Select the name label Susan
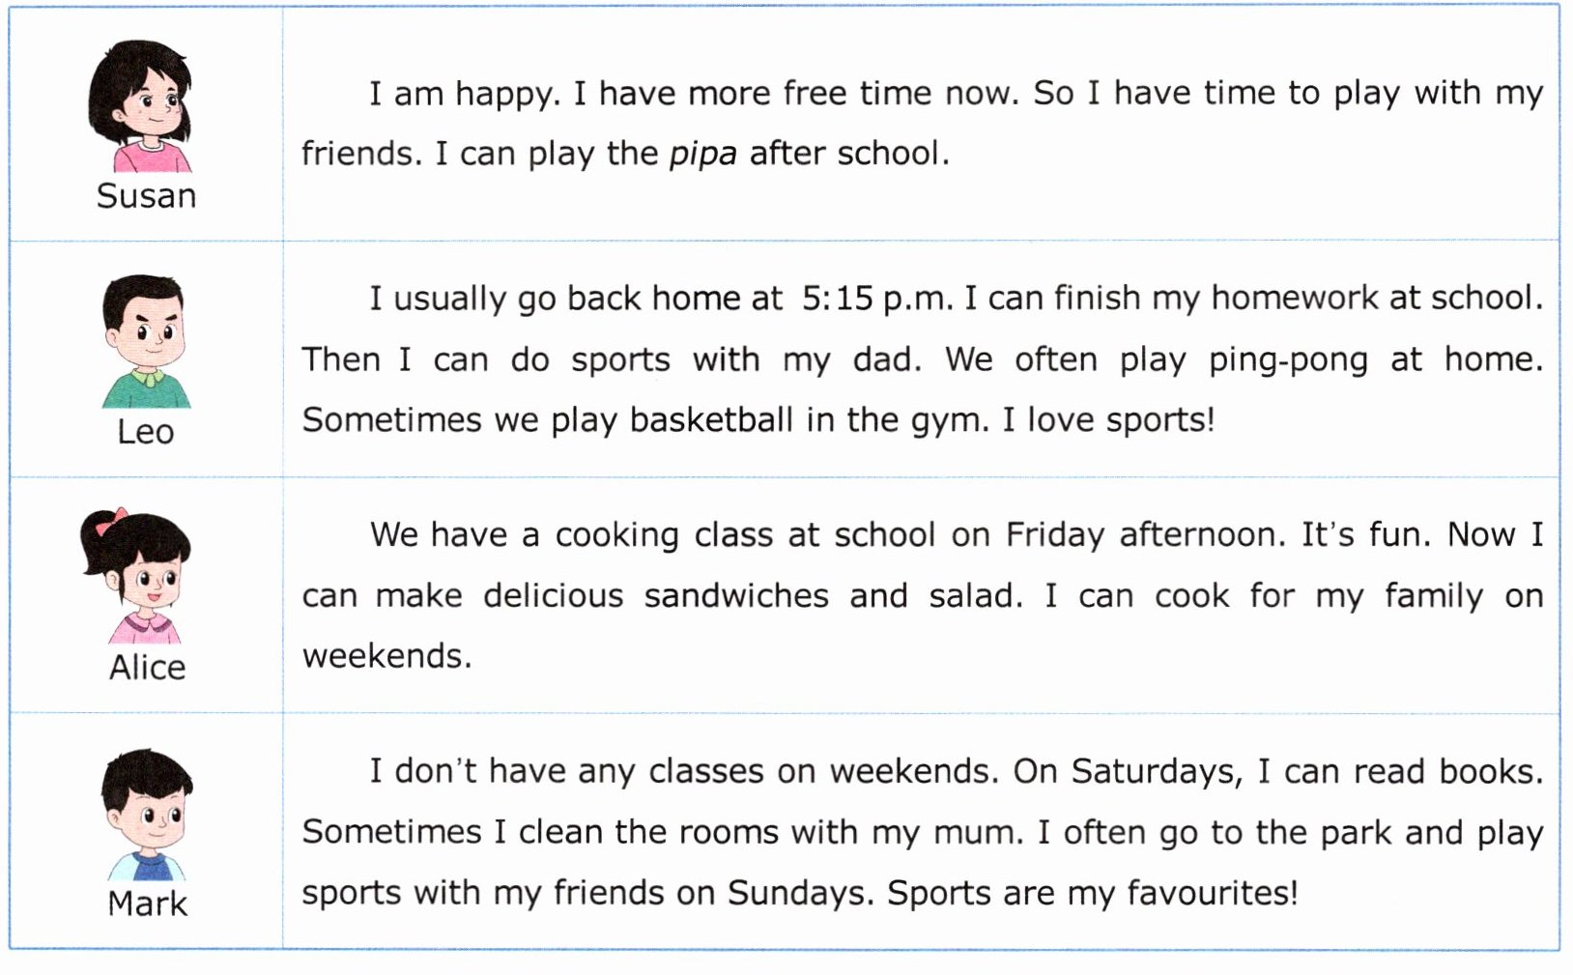The width and height of the screenshot is (1573, 975). click(146, 196)
